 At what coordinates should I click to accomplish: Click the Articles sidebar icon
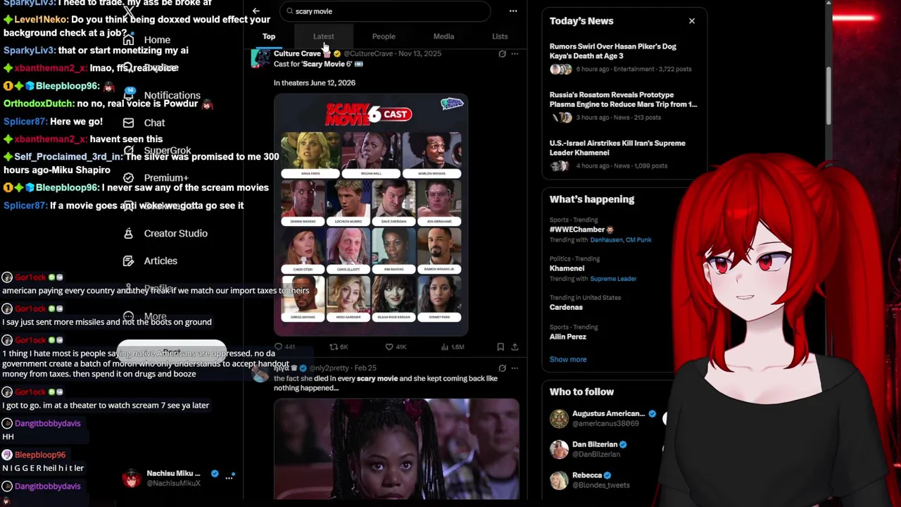(128, 261)
